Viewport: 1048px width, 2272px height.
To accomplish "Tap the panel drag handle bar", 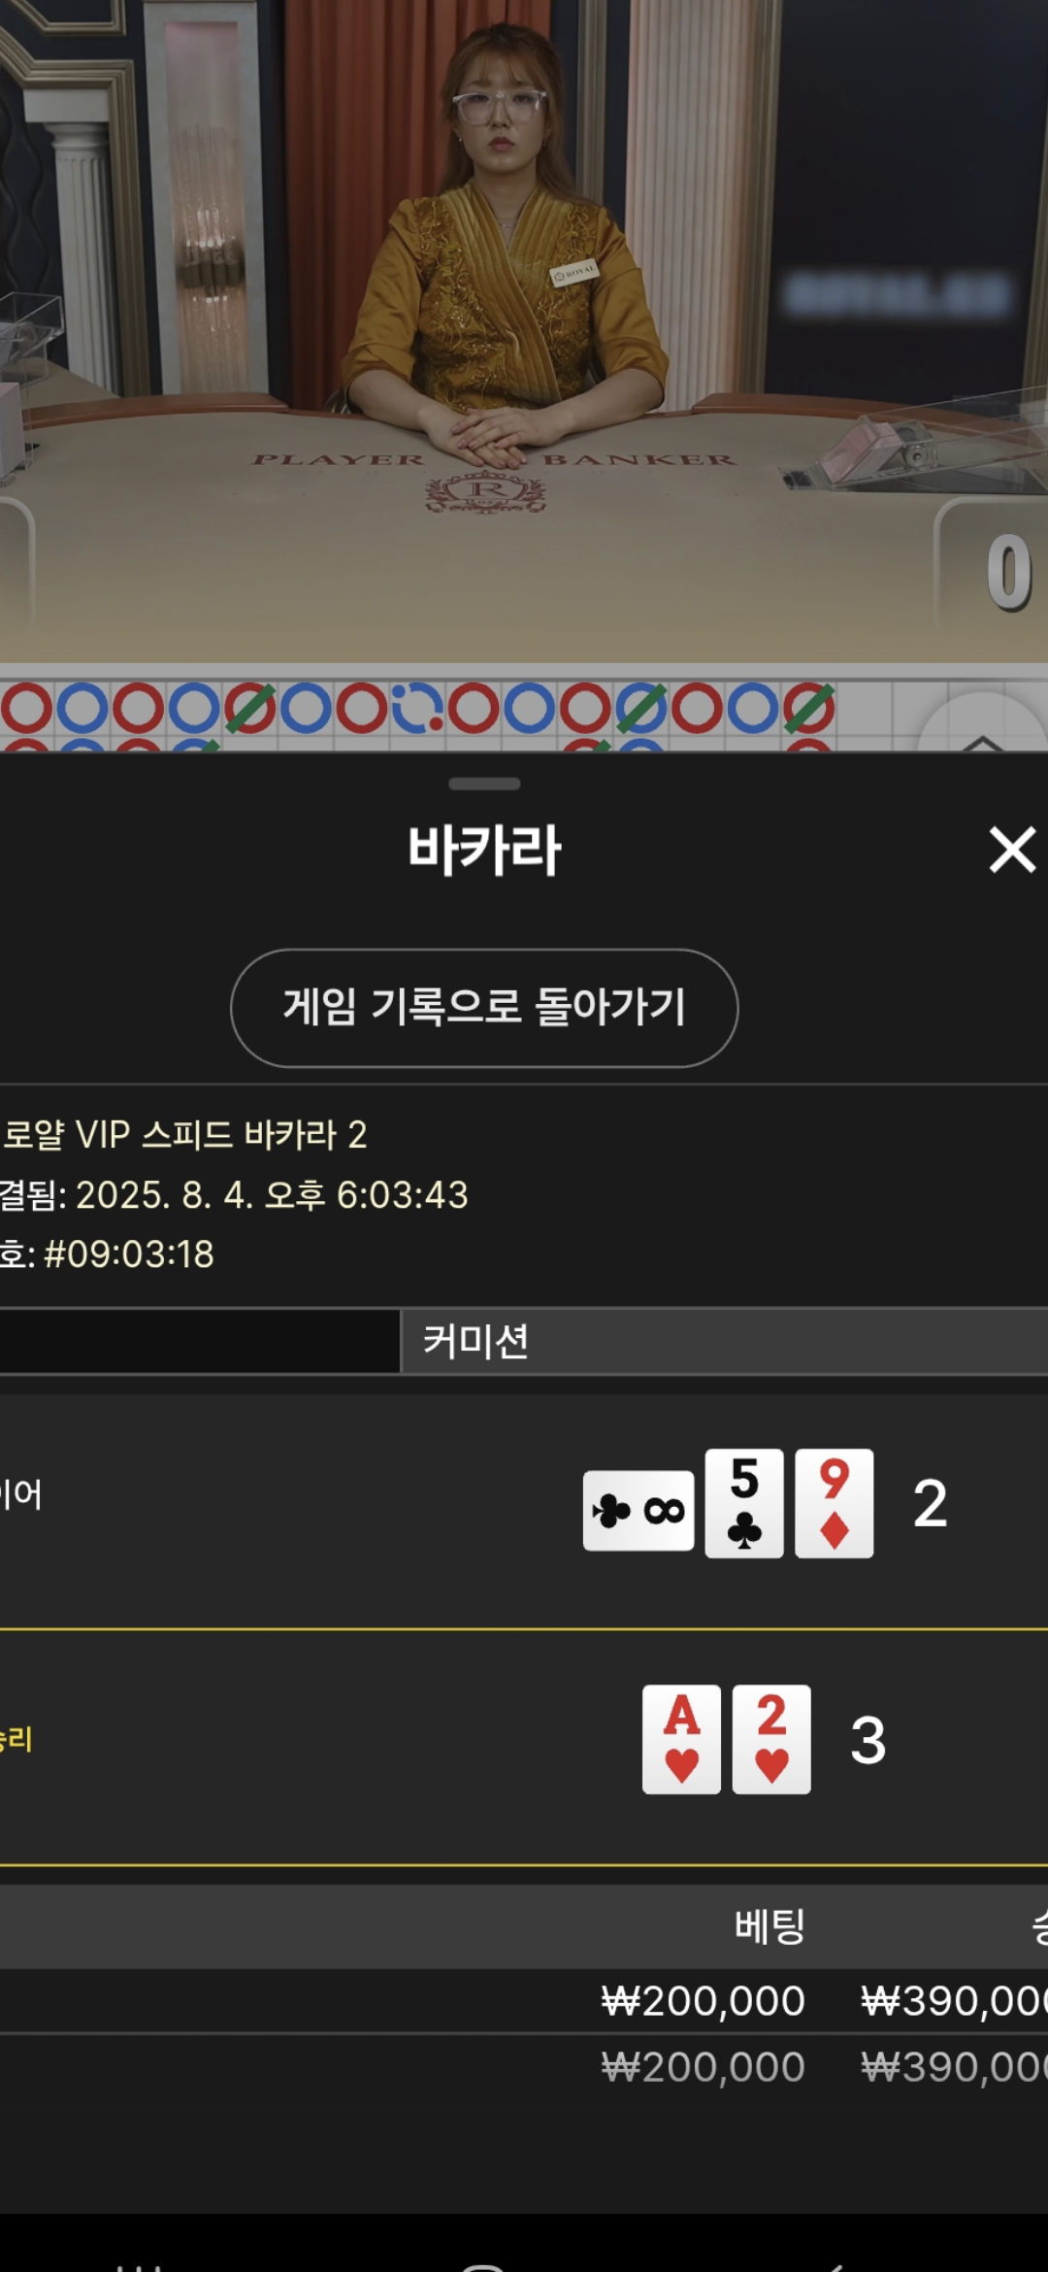I will [484, 784].
